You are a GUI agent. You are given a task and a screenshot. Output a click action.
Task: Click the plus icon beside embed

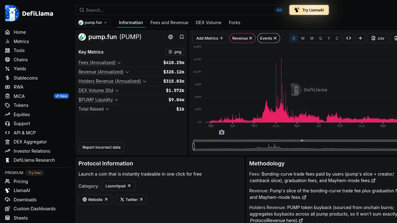[360, 38]
